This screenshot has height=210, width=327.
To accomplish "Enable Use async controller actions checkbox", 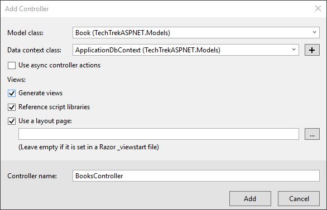I will (x=12, y=65).
